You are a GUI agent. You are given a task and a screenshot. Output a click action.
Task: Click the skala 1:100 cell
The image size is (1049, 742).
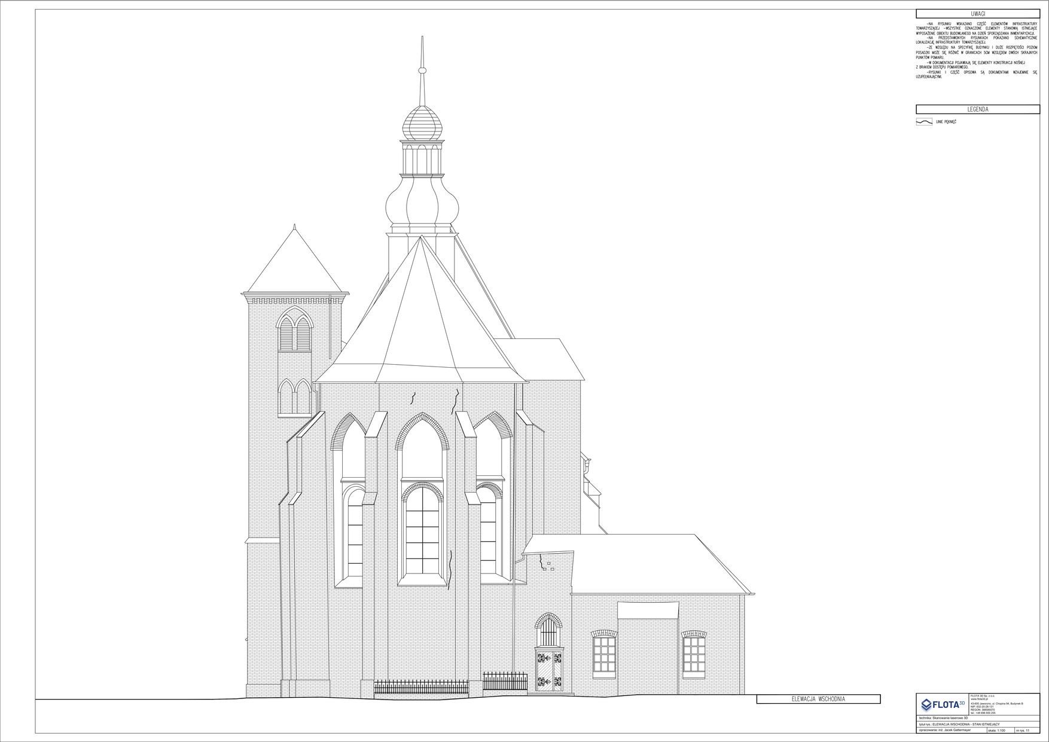(1001, 730)
